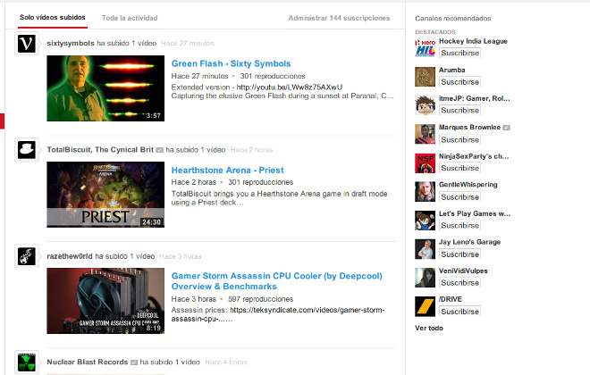Screen dimensions: 590x375
Task: Open Gamer Storm Assassin CPU Cooler title
Action: coord(276,281)
